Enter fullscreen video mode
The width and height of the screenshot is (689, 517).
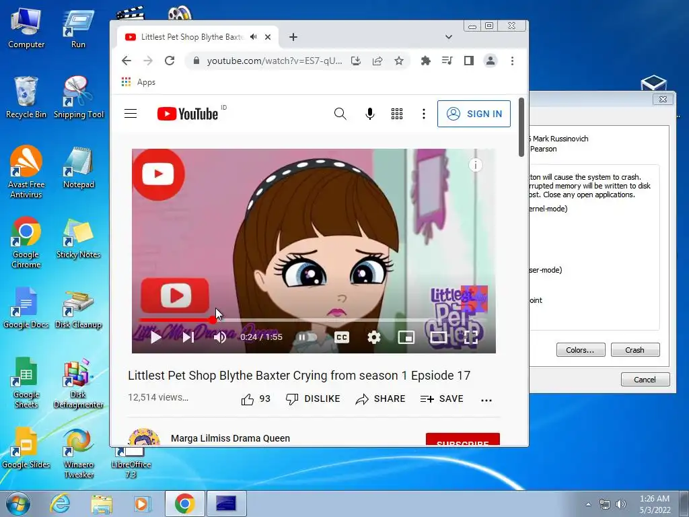coord(470,337)
